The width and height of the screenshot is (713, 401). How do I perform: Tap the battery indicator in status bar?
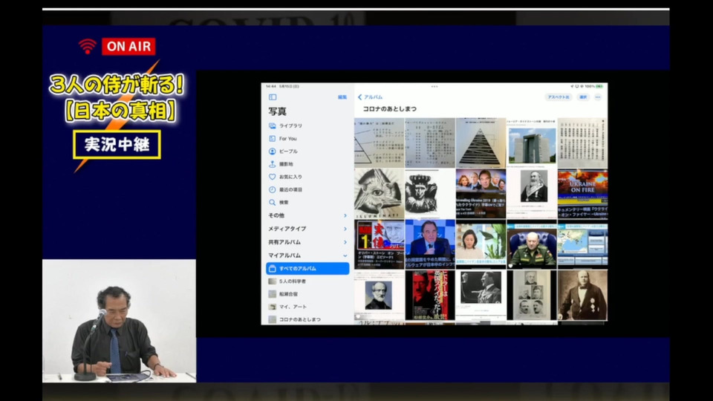(599, 86)
